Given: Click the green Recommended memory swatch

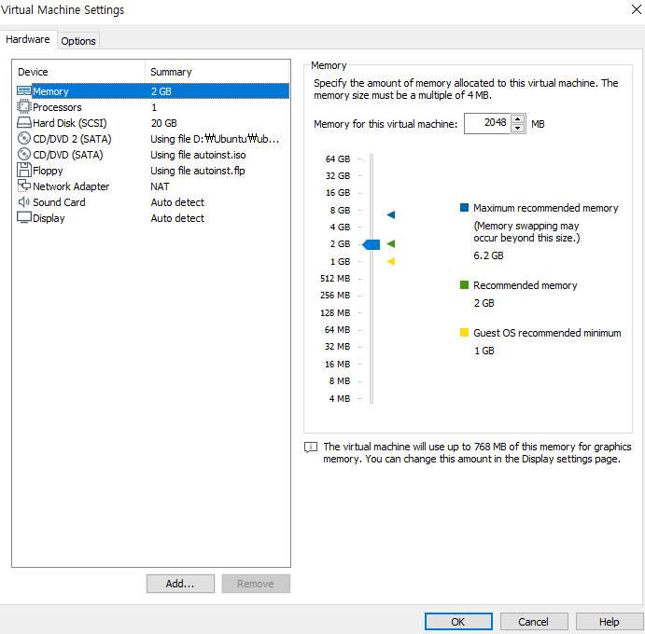Looking at the screenshot, I should (x=464, y=284).
